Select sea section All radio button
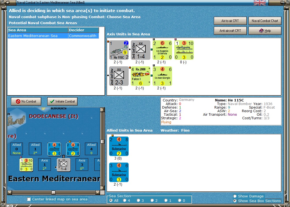This screenshot has width=290, height=207. [x=111, y=200]
